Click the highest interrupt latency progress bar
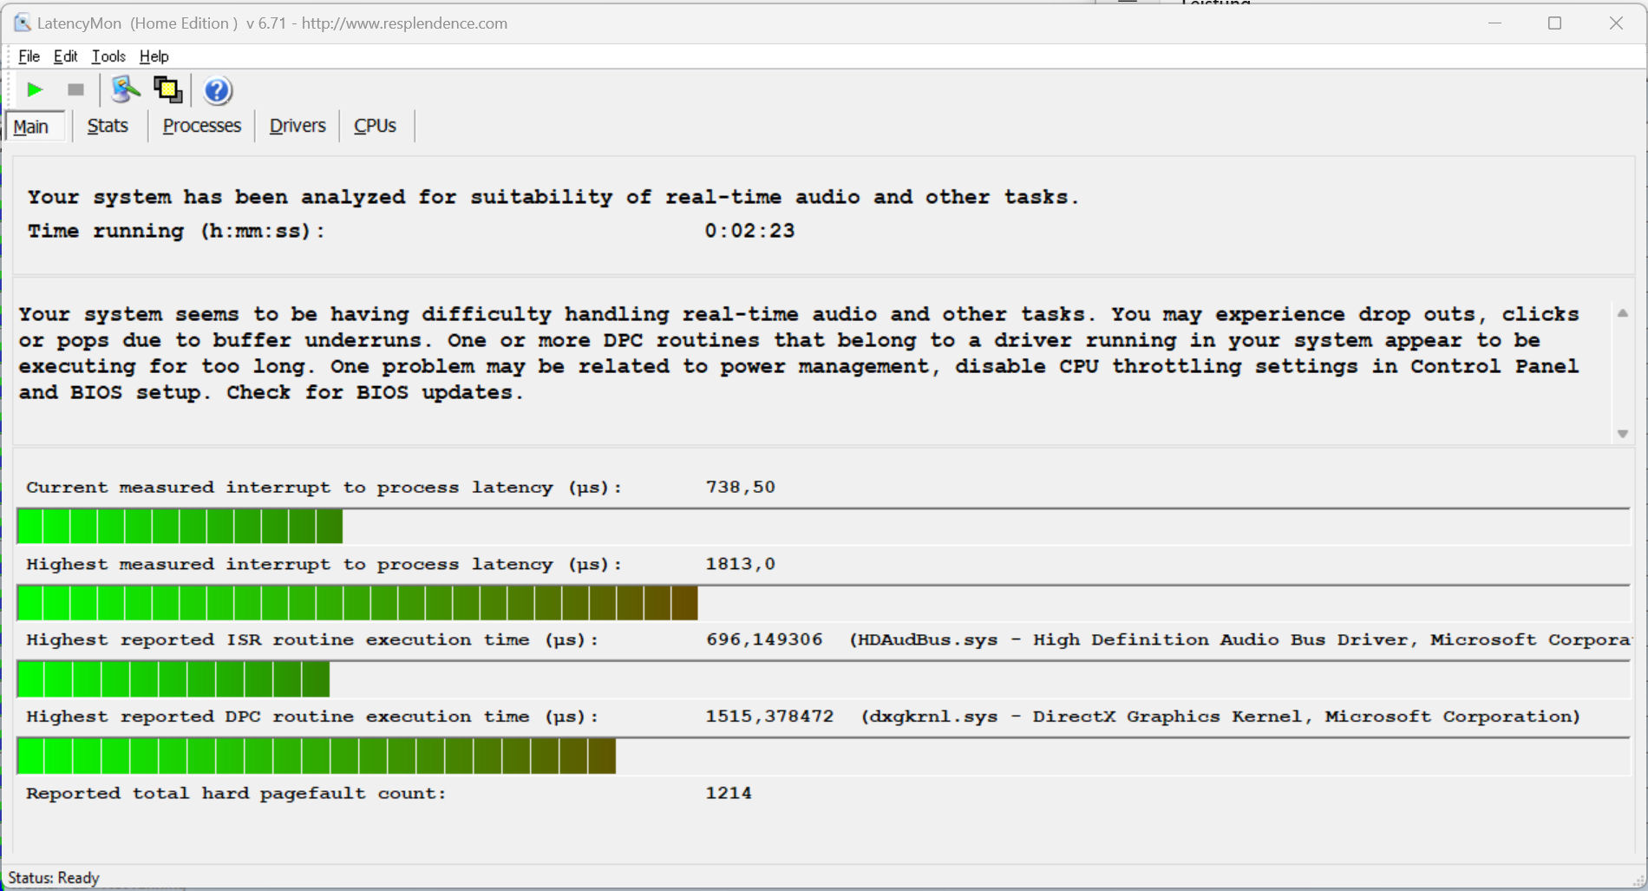Screen dimensions: 1648x891 pyautogui.click(x=823, y=603)
